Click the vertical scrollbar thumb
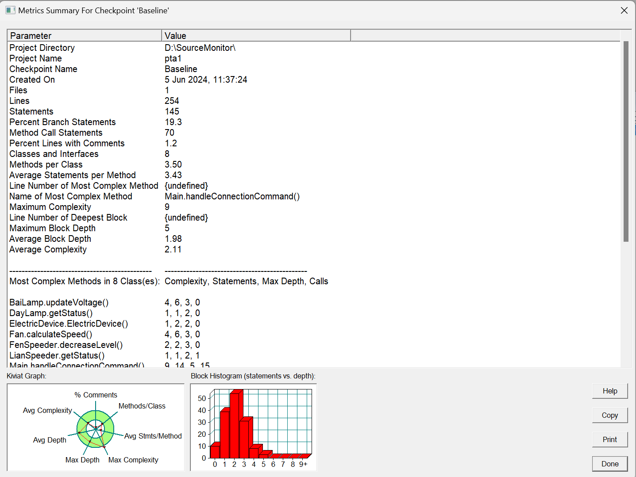The height and width of the screenshot is (477, 636). point(626,141)
